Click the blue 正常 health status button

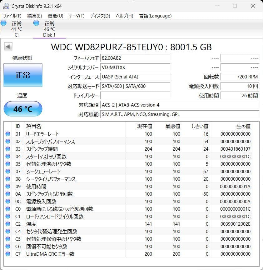(x=23, y=75)
